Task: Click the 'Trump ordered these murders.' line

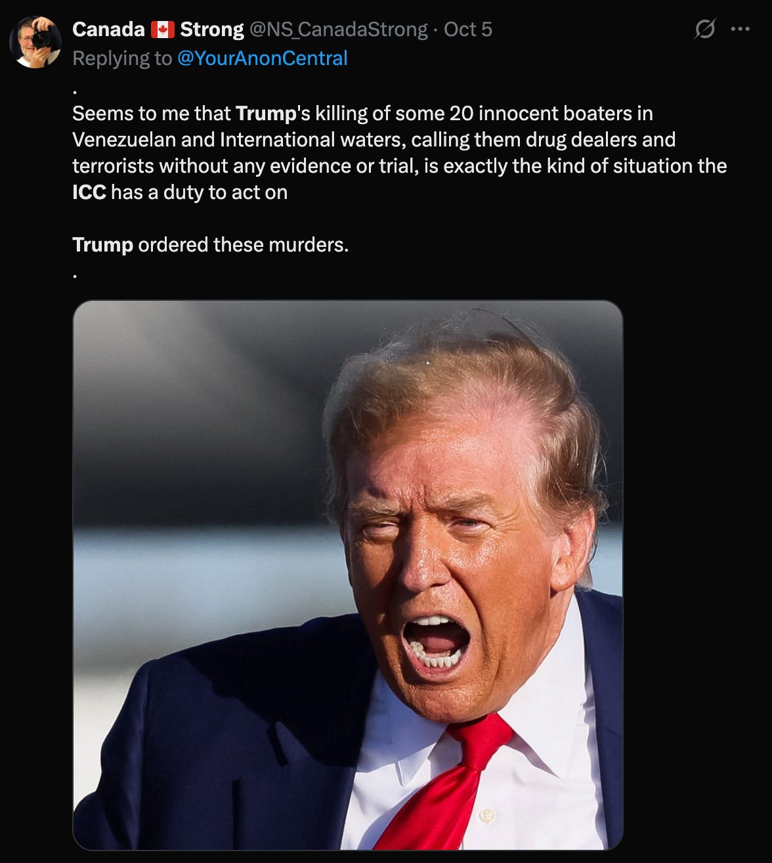Action: 210,244
